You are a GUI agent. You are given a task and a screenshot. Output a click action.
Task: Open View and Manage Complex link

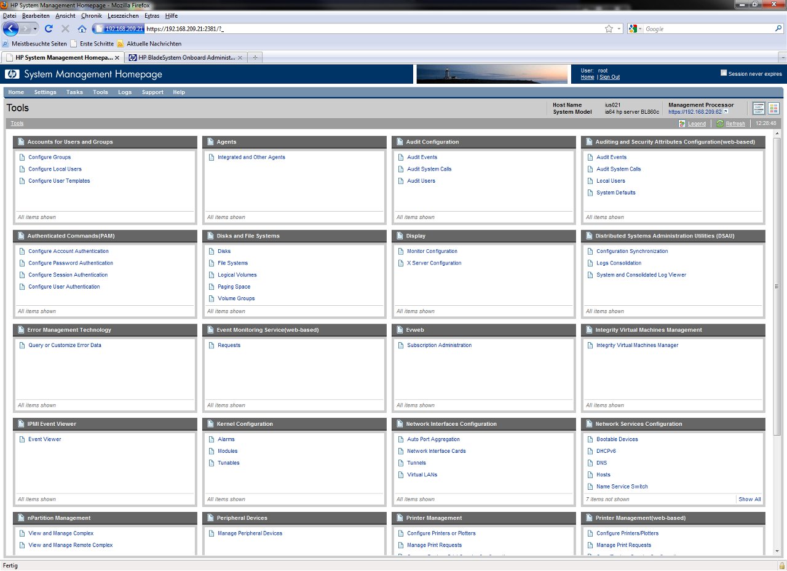tap(61, 533)
